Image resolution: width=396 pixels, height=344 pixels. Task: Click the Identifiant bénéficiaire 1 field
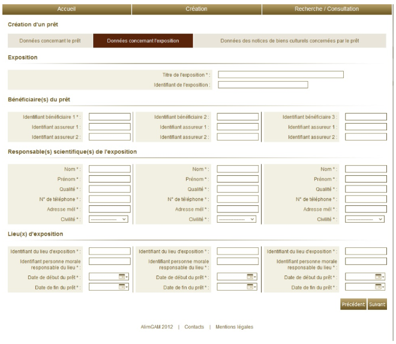tap(110, 116)
